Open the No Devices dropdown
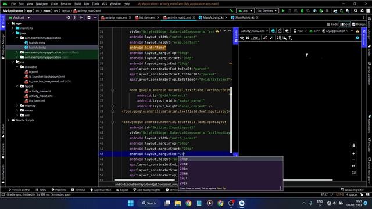The height and width of the screenshot is (209, 372). 267,10
